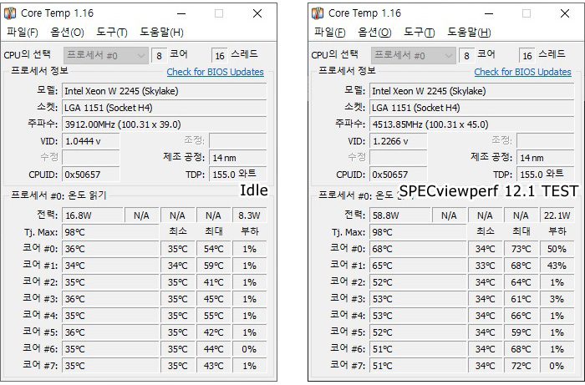Image resolution: width=585 pixels, height=385 pixels.
Task: Click 코어 #0 temperature 36°C
Action: click(x=110, y=249)
